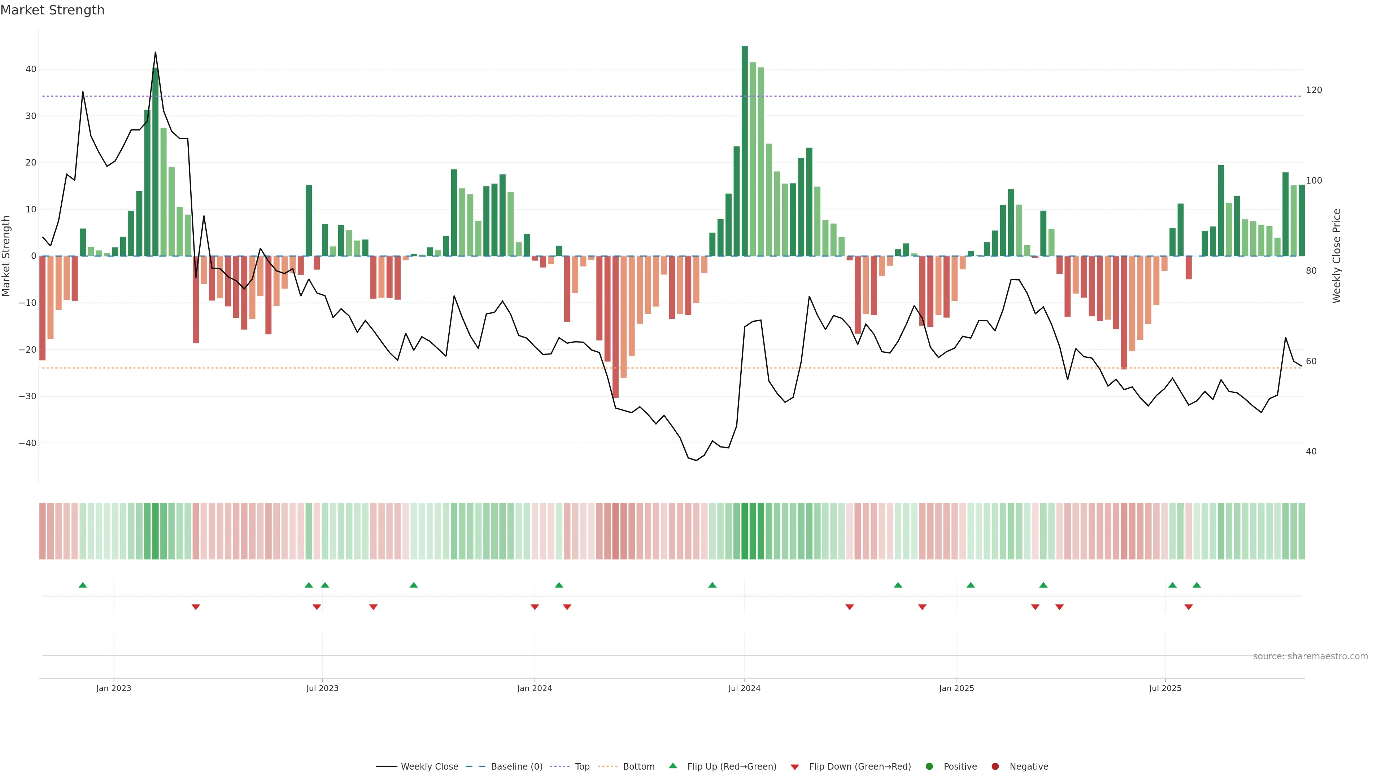The width and height of the screenshot is (1386, 779).
Task: Click the purple dotted Top threshold line
Action: (x=538, y=96)
